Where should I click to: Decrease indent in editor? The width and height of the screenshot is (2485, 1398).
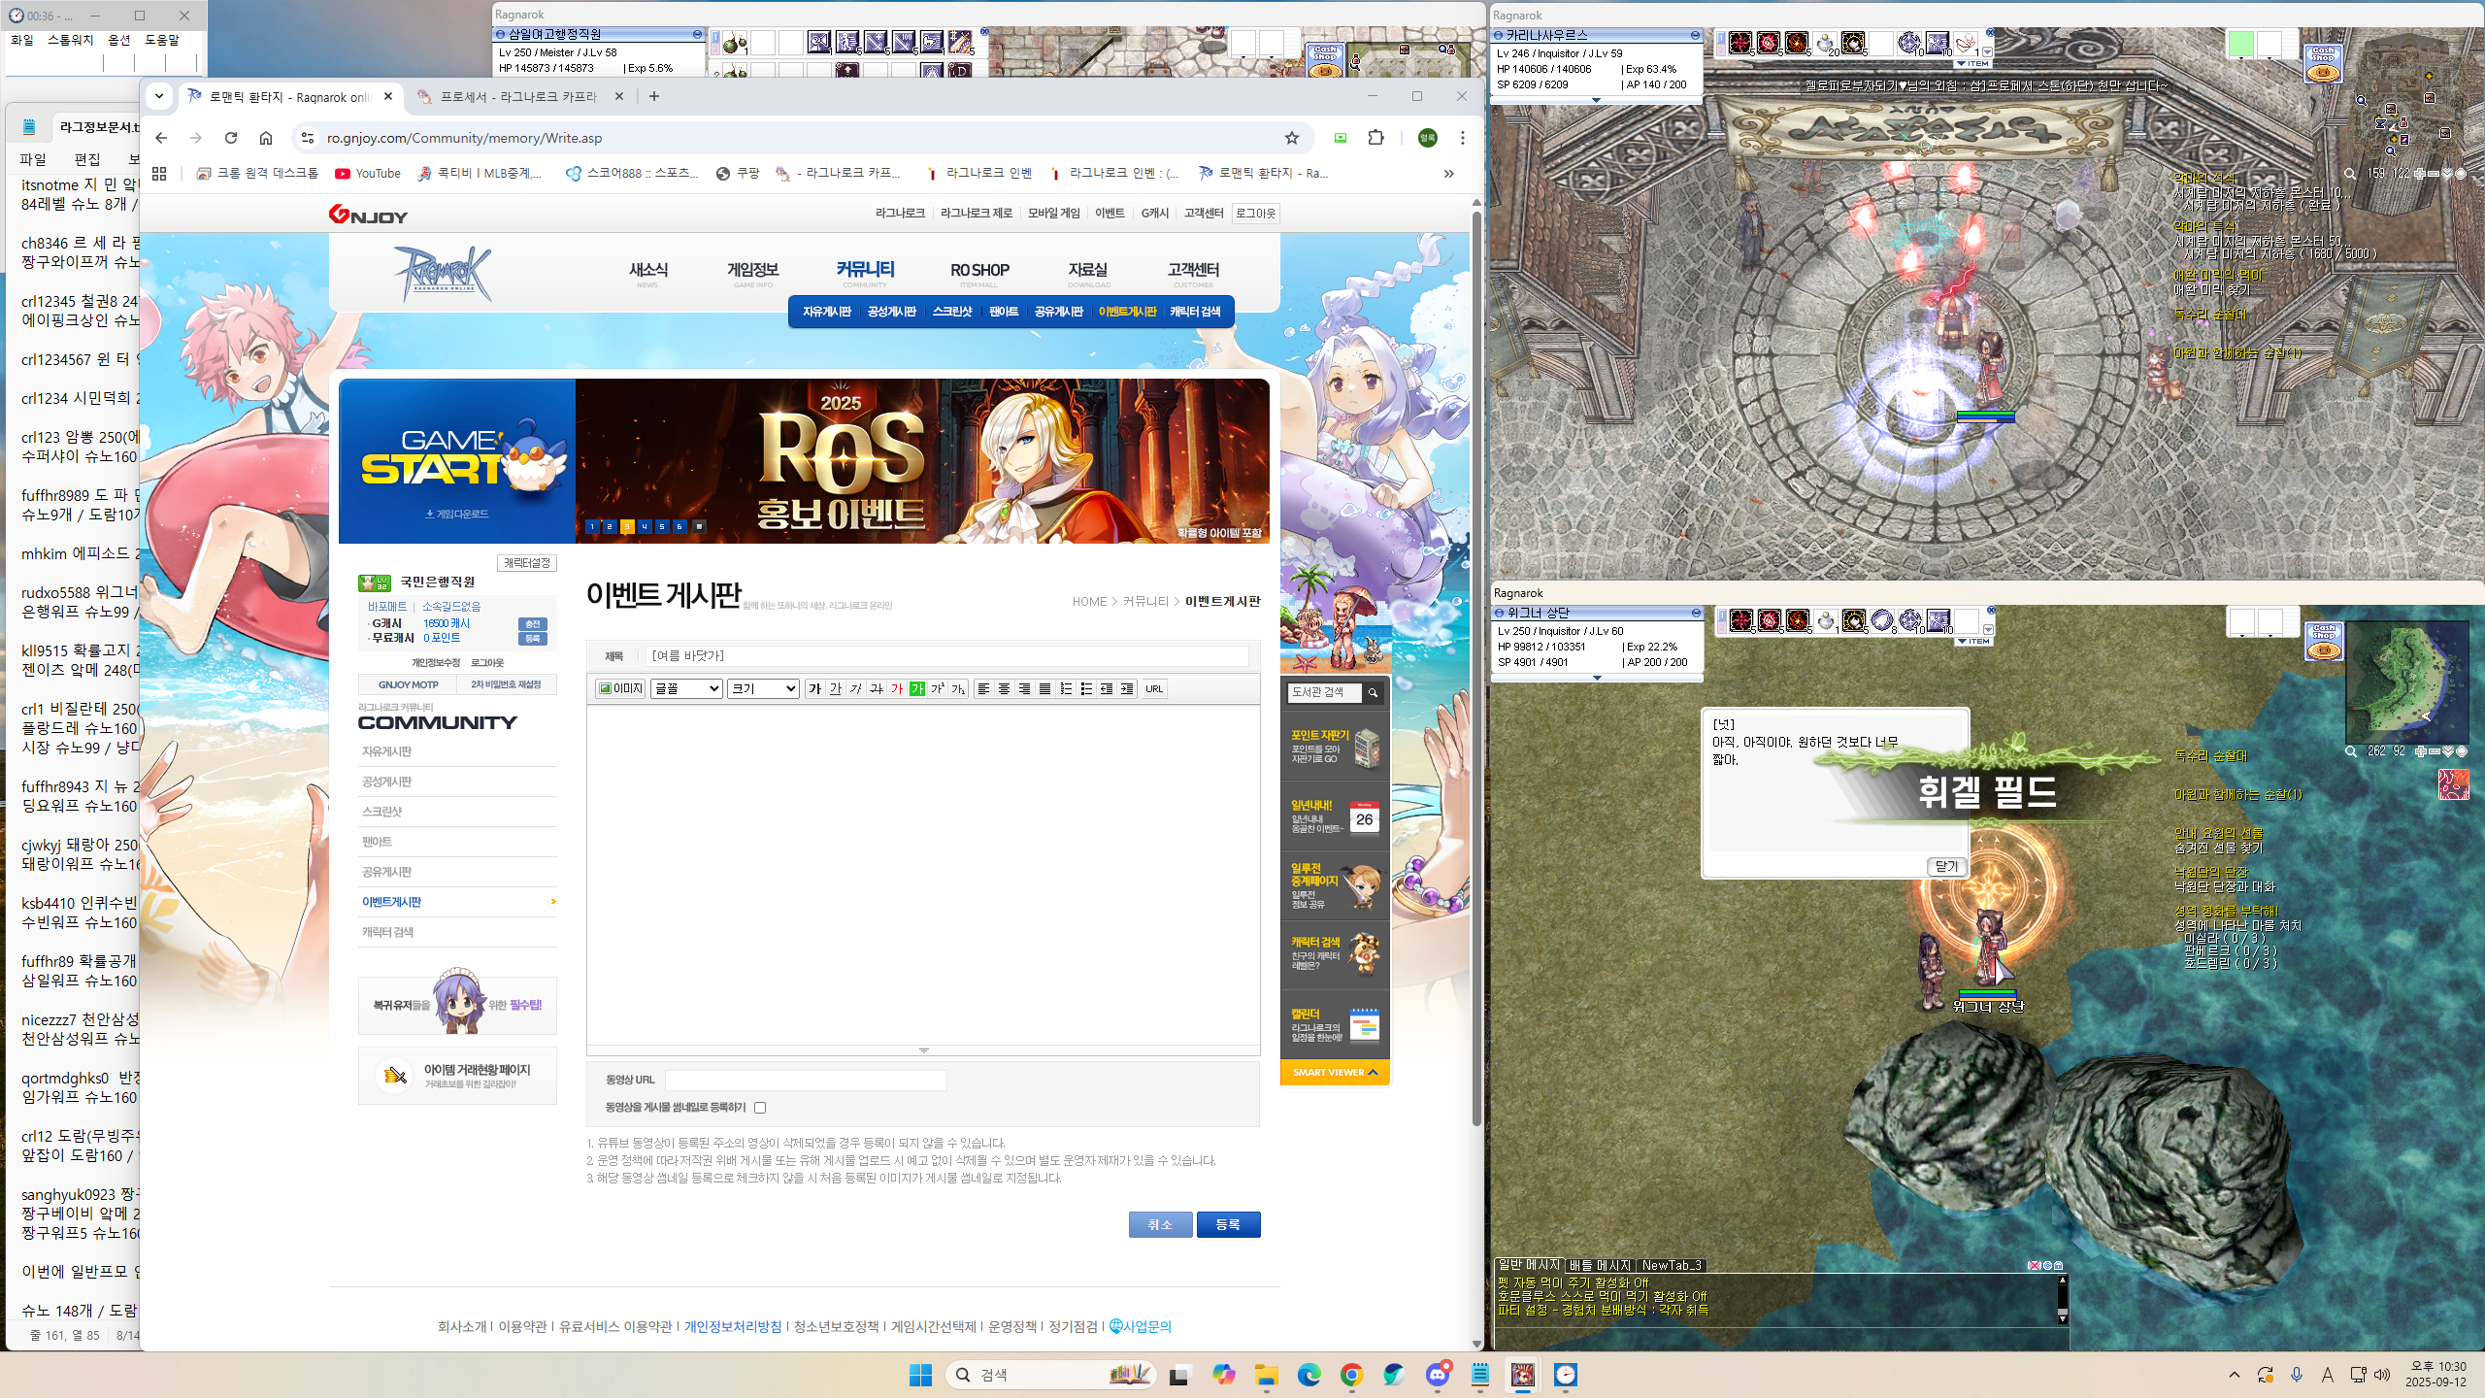pyautogui.click(x=1106, y=688)
